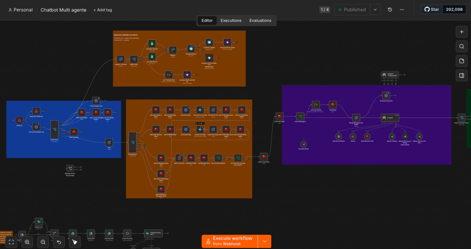Select the Transcribe a recording node

(x=200, y=110)
